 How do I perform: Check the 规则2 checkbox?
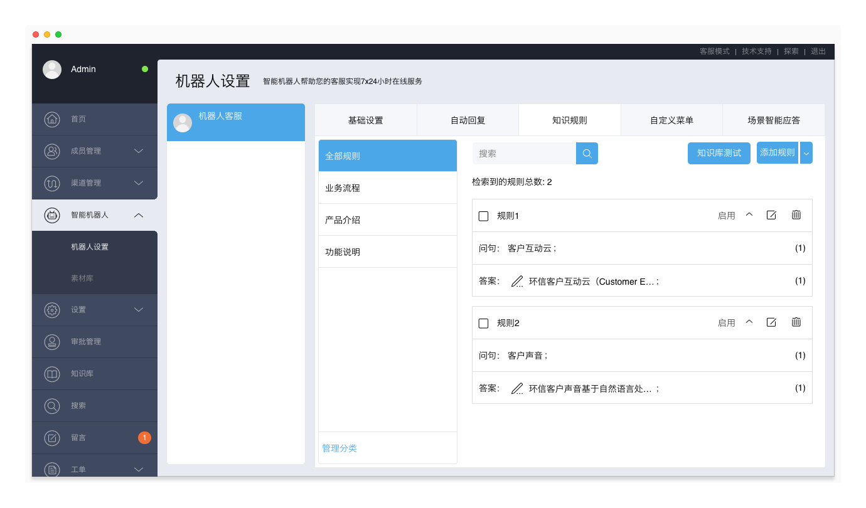[x=483, y=324]
